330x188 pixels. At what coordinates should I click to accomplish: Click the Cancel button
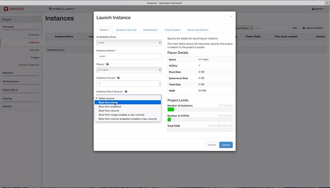[212, 145]
